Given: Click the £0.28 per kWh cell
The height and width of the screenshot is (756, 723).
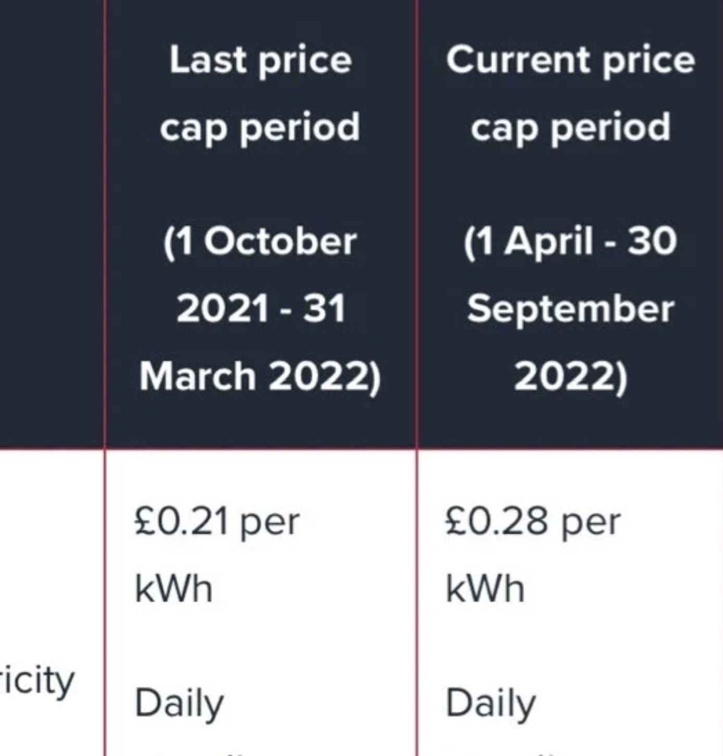Looking at the screenshot, I should tap(533, 555).
